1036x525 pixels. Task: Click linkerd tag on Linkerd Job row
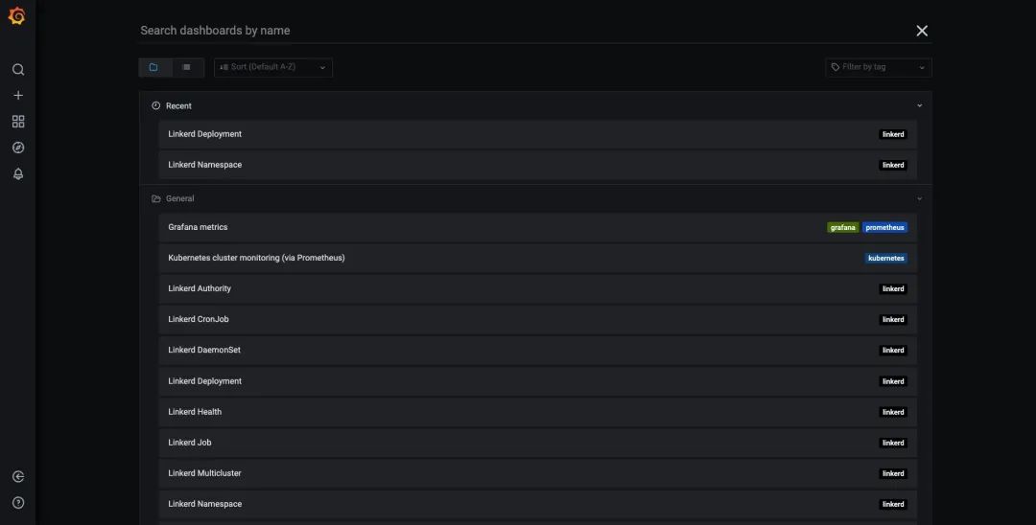tap(893, 444)
